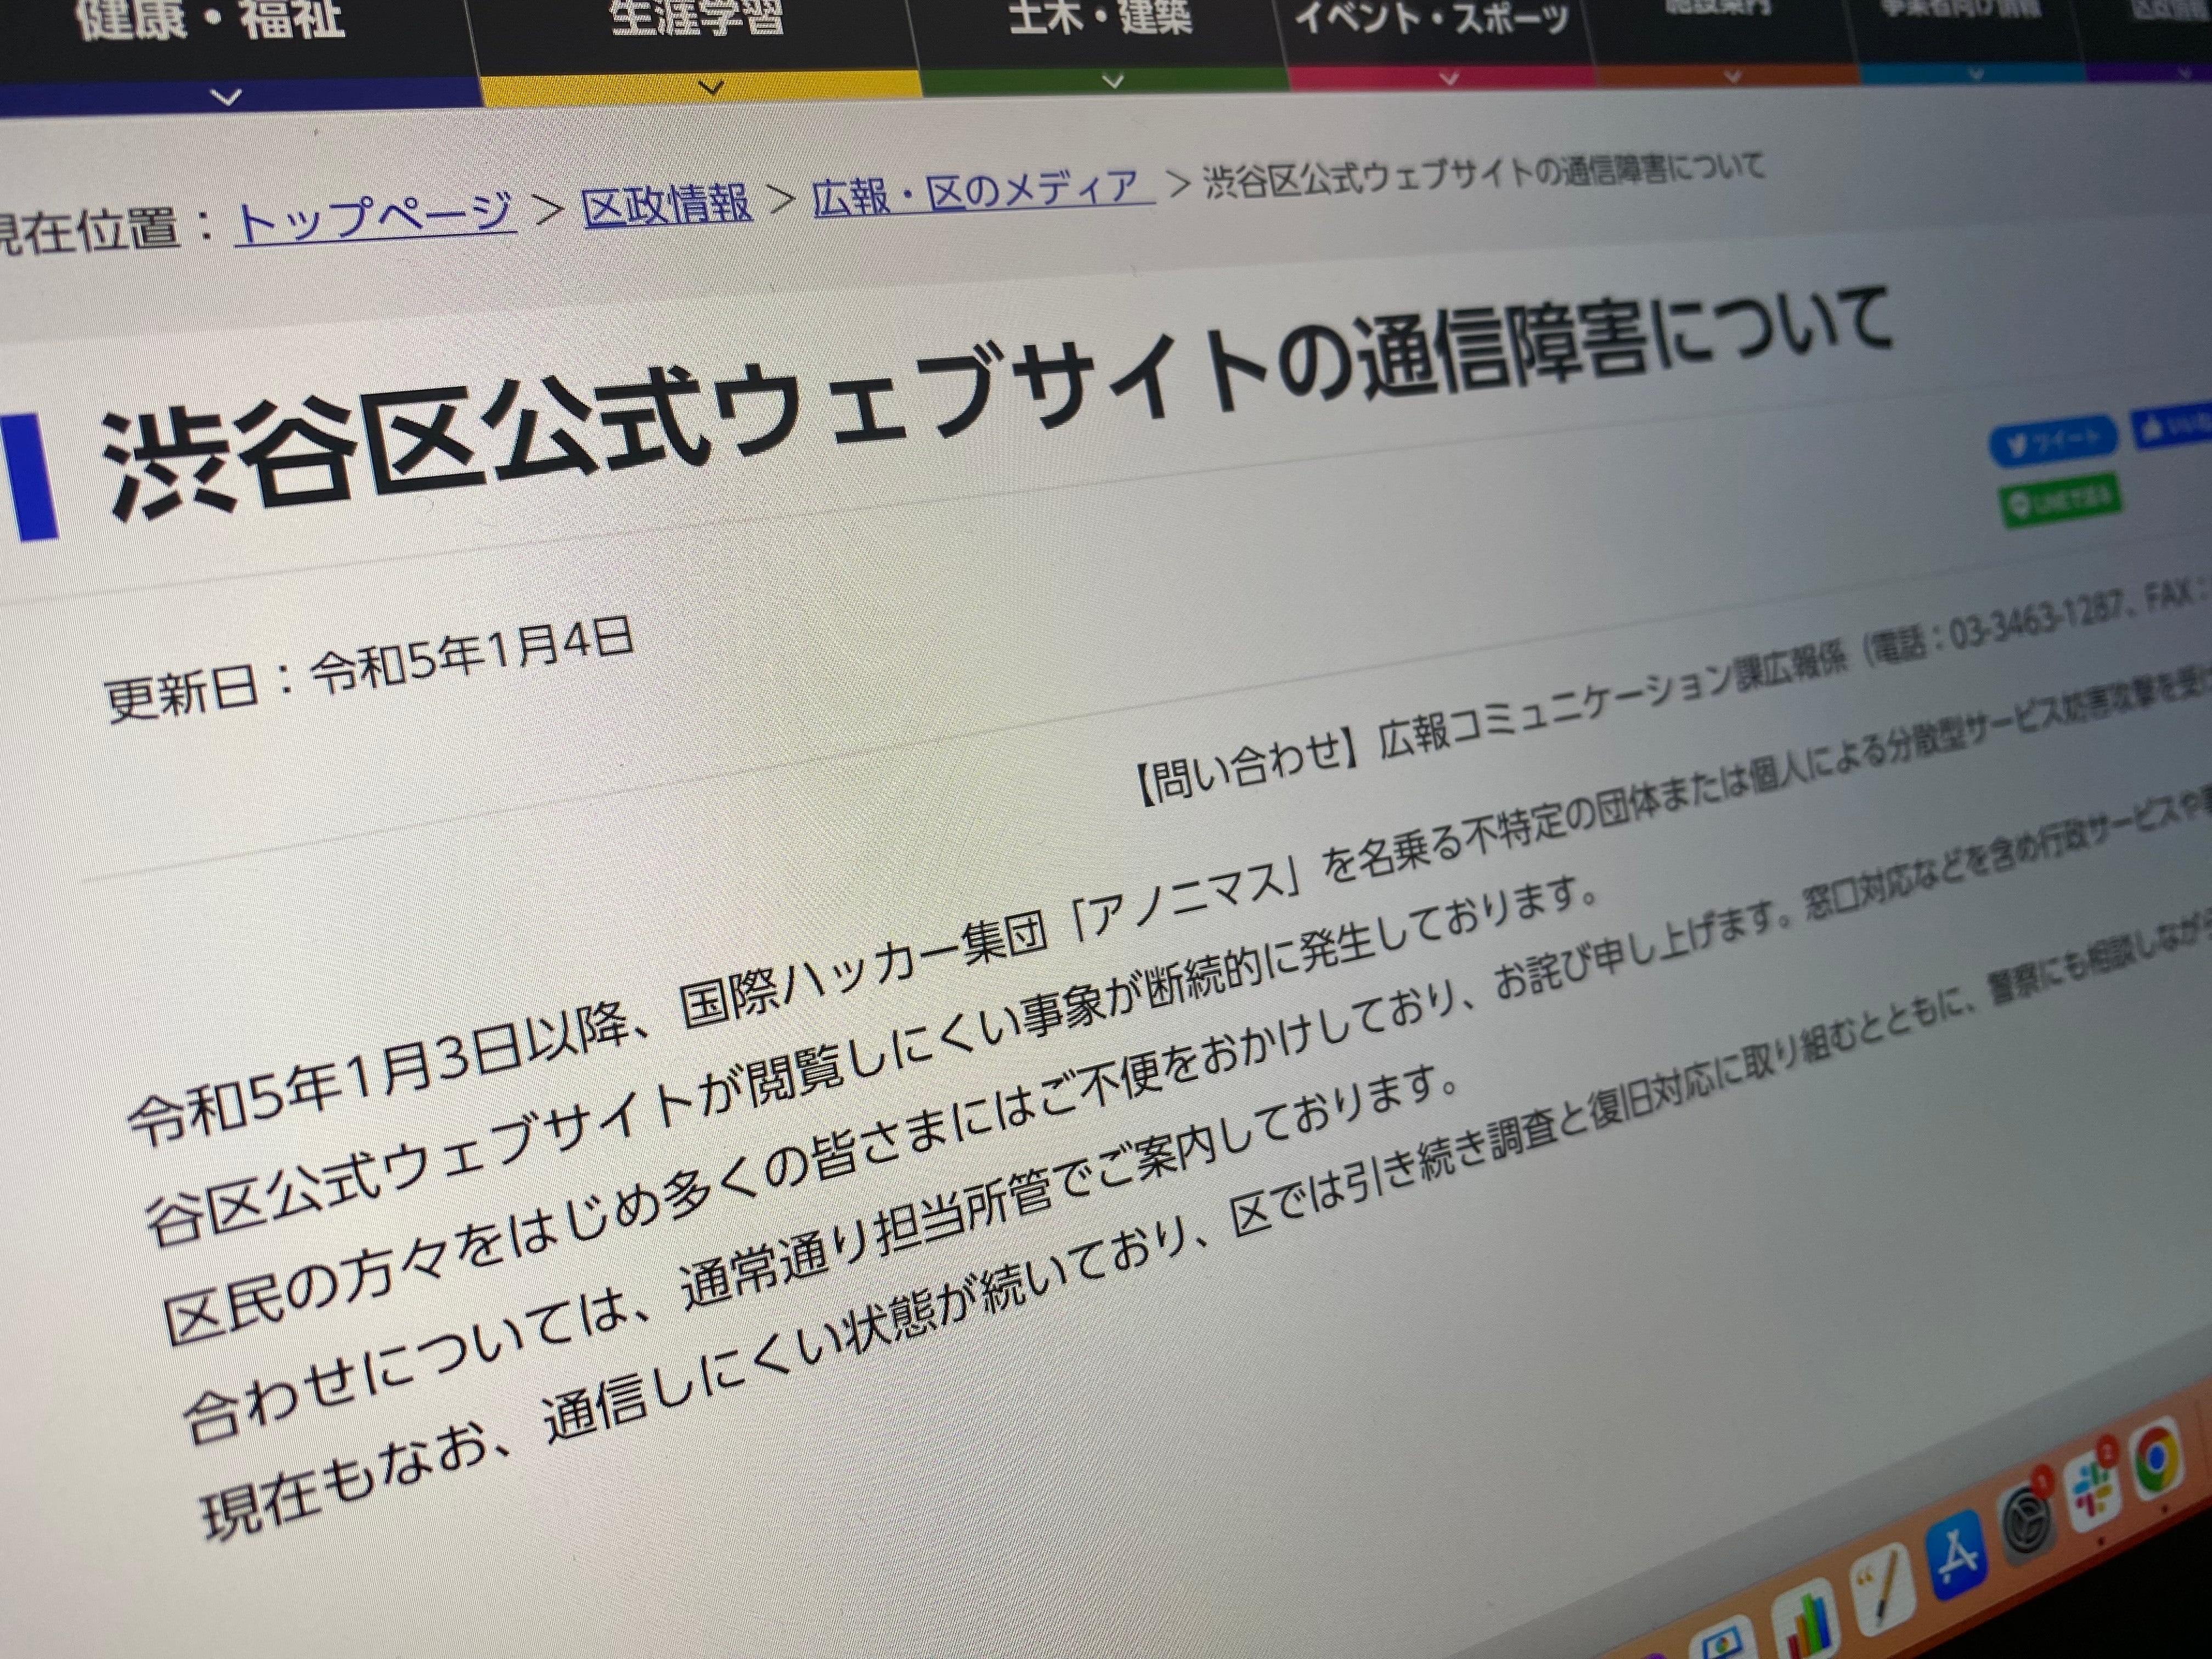Expand 土木・建築 menu chevron
2212x1659 pixels.
click(1112, 81)
